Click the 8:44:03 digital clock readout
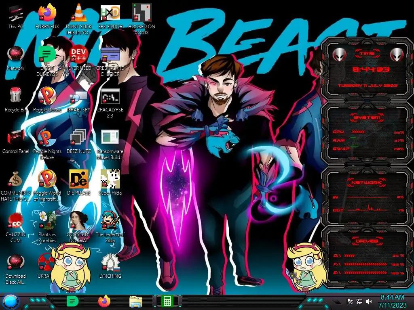 (x=371, y=69)
